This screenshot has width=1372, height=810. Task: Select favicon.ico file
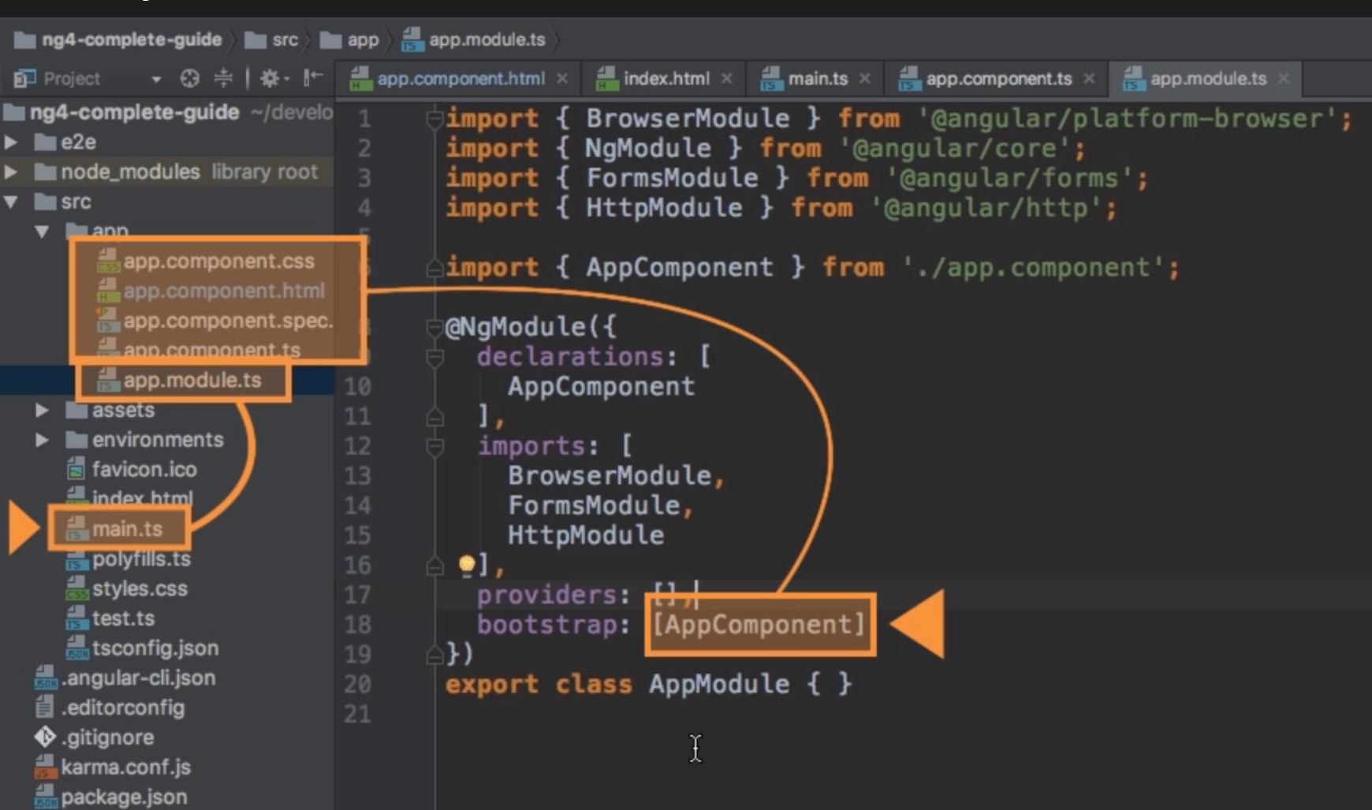(x=144, y=470)
